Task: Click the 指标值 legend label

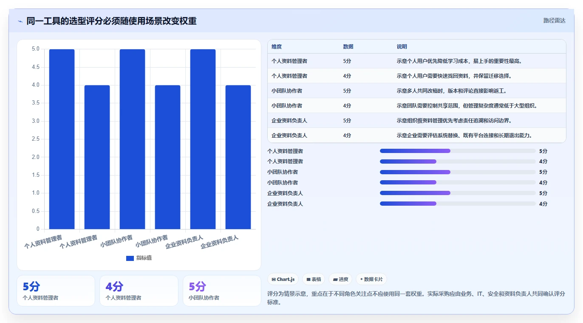Action: coord(144,258)
